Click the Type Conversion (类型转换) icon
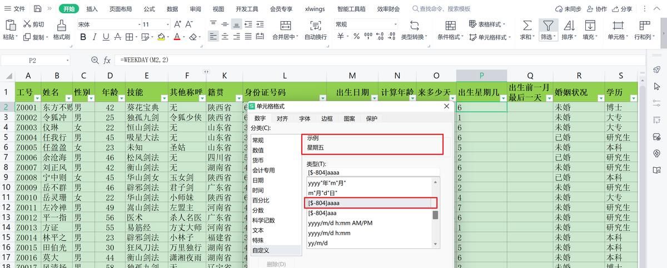 click(415, 26)
